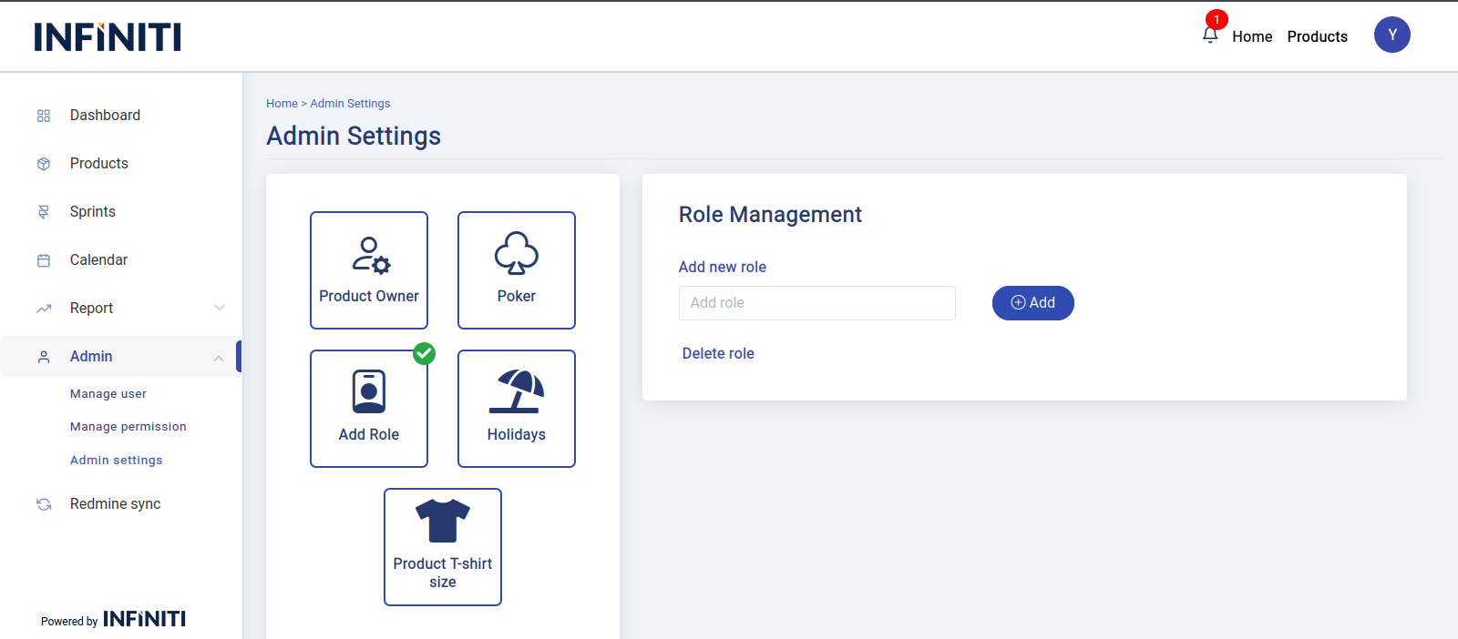Click the green checkmark on Add Role
Image resolution: width=1458 pixels, height=639 pixels.
tap(424, 353)
